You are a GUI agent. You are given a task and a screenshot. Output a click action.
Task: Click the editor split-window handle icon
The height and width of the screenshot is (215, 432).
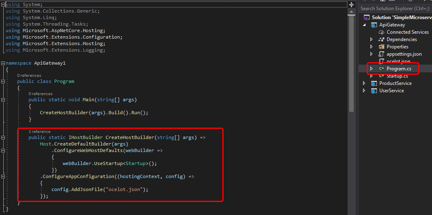(351, 4)
